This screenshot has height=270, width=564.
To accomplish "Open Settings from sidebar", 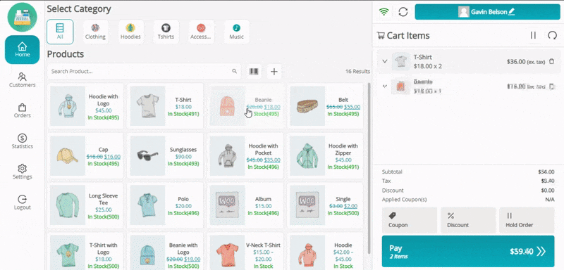I will (23, 172).
